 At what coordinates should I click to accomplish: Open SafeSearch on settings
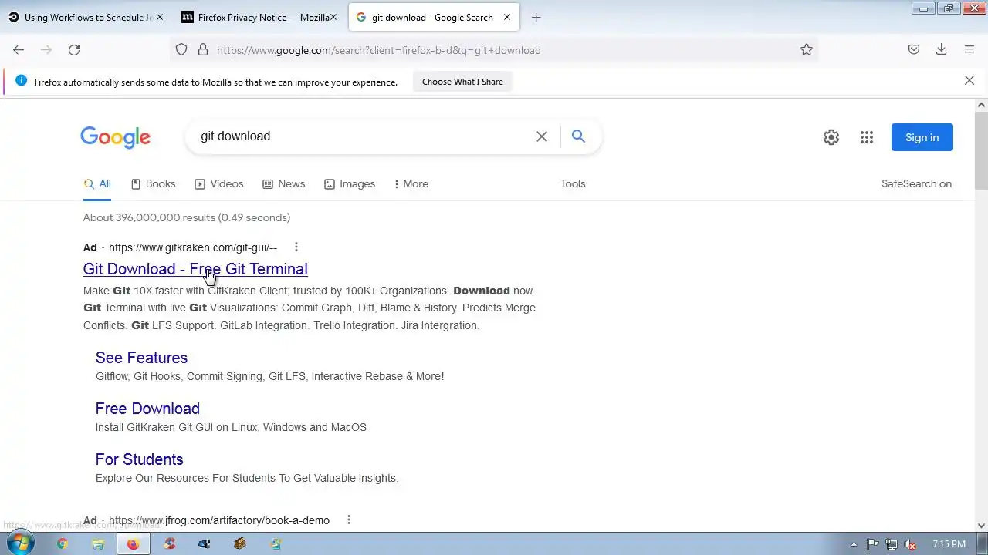(x=916, y=184)
